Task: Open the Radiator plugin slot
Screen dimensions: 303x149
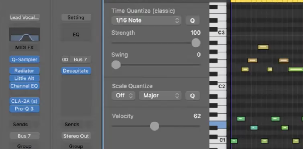Action: [25, 71]
